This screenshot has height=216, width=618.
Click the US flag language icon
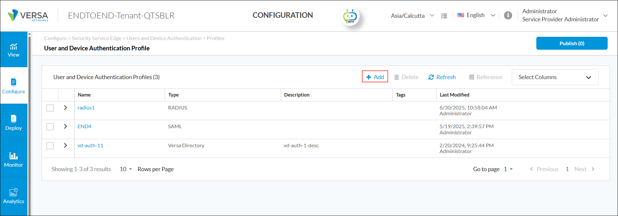click(x=461, y=15)
